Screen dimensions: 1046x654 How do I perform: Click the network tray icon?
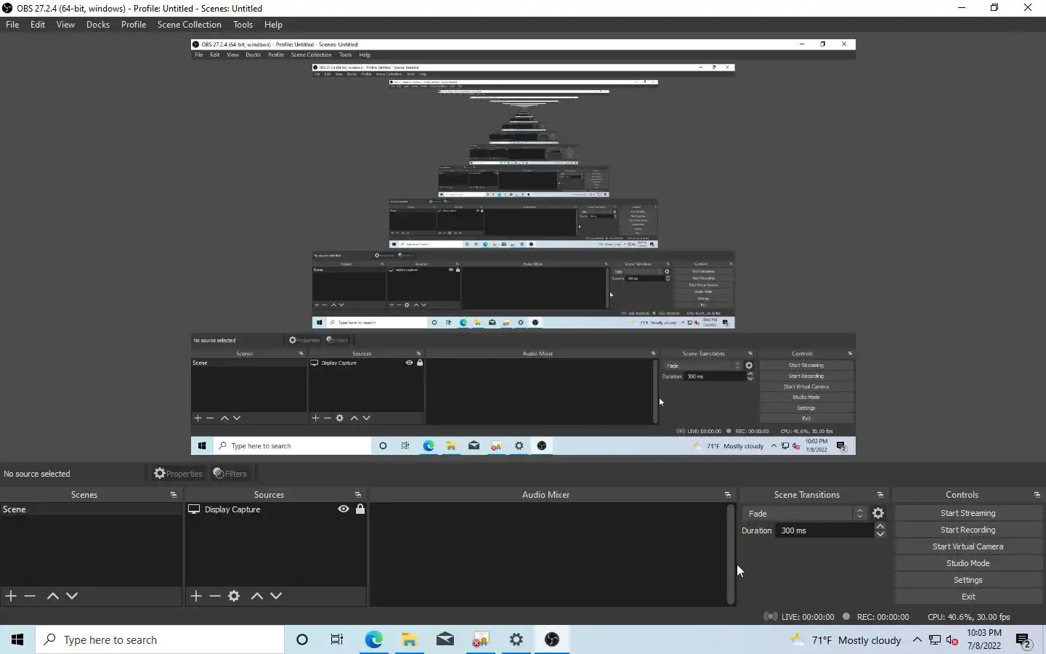(935, 640)
